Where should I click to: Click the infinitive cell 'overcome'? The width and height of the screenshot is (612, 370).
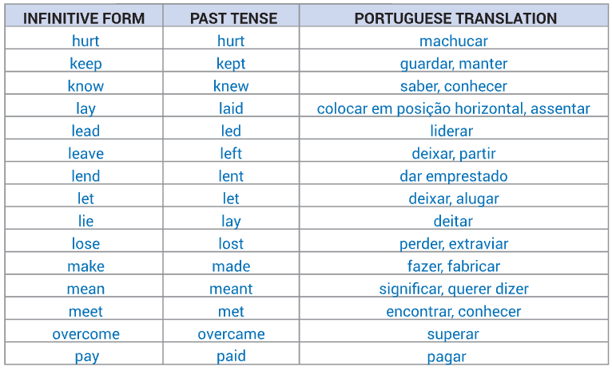pyautogui.click(x=85, y=334)
